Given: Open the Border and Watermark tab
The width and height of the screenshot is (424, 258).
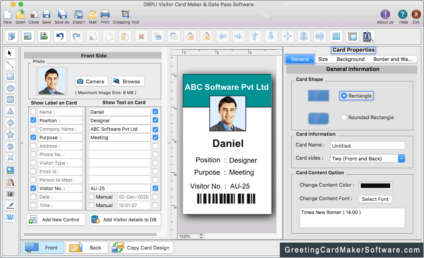Looking at the screenshot, I should point(393,59).
